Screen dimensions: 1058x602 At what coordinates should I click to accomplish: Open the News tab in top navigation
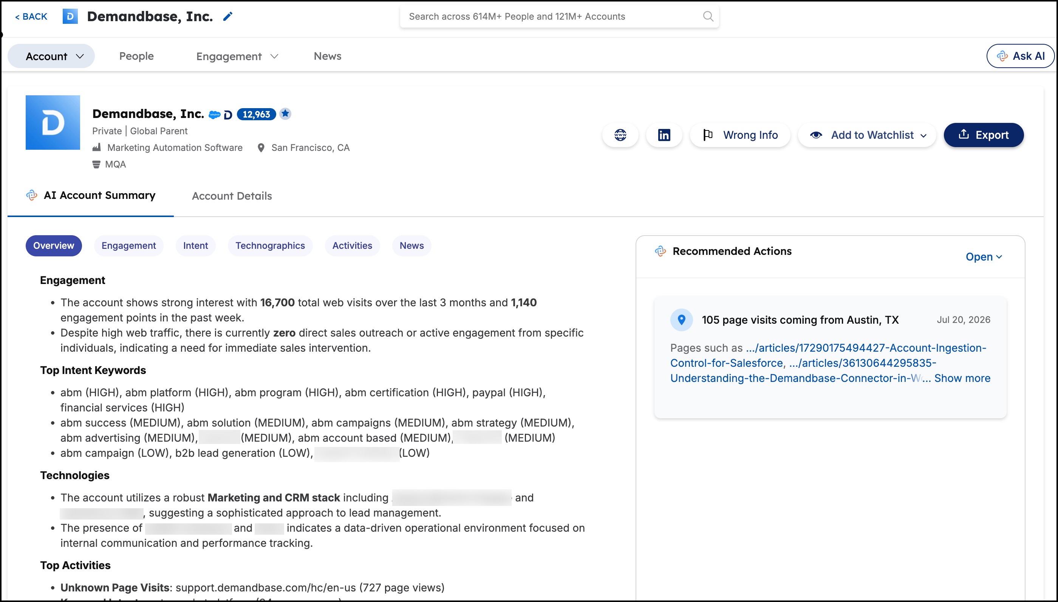click(328, 56)
